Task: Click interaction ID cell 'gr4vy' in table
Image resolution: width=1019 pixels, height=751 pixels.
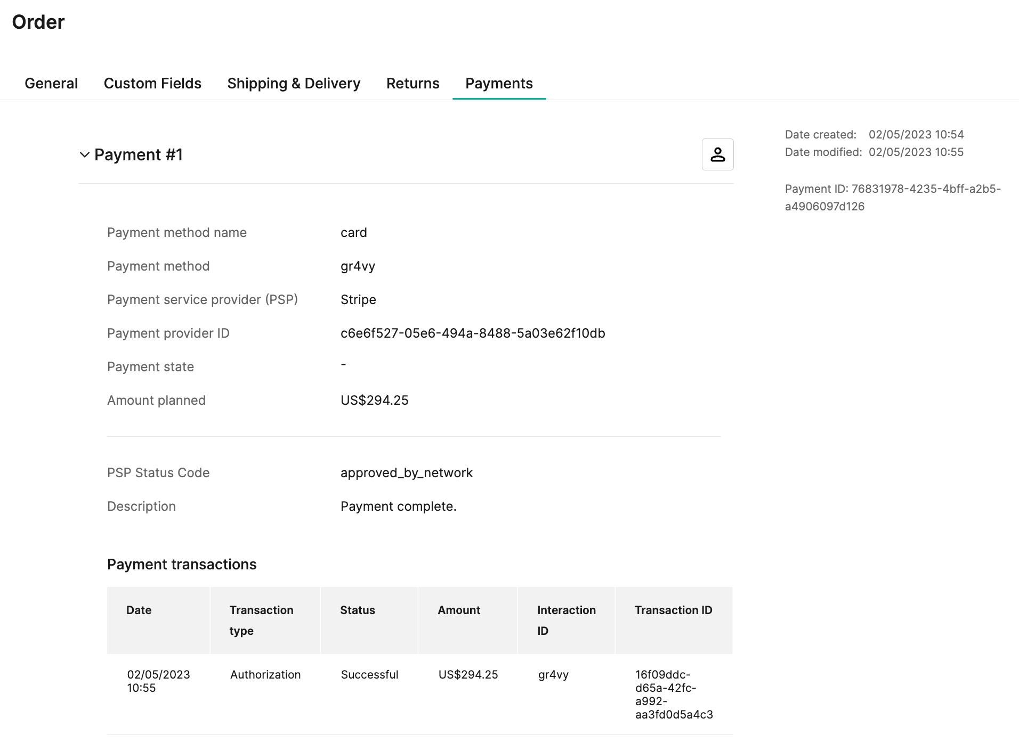Action: (x=553, y=675)
